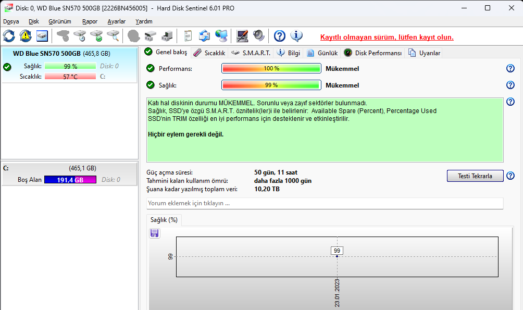This screenshot has height=310, width=523.
Task: Click the globe and monitor toolbar icon
Action: tap(221, 36)
